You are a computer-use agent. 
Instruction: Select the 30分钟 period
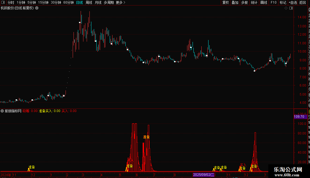(56, 2)
